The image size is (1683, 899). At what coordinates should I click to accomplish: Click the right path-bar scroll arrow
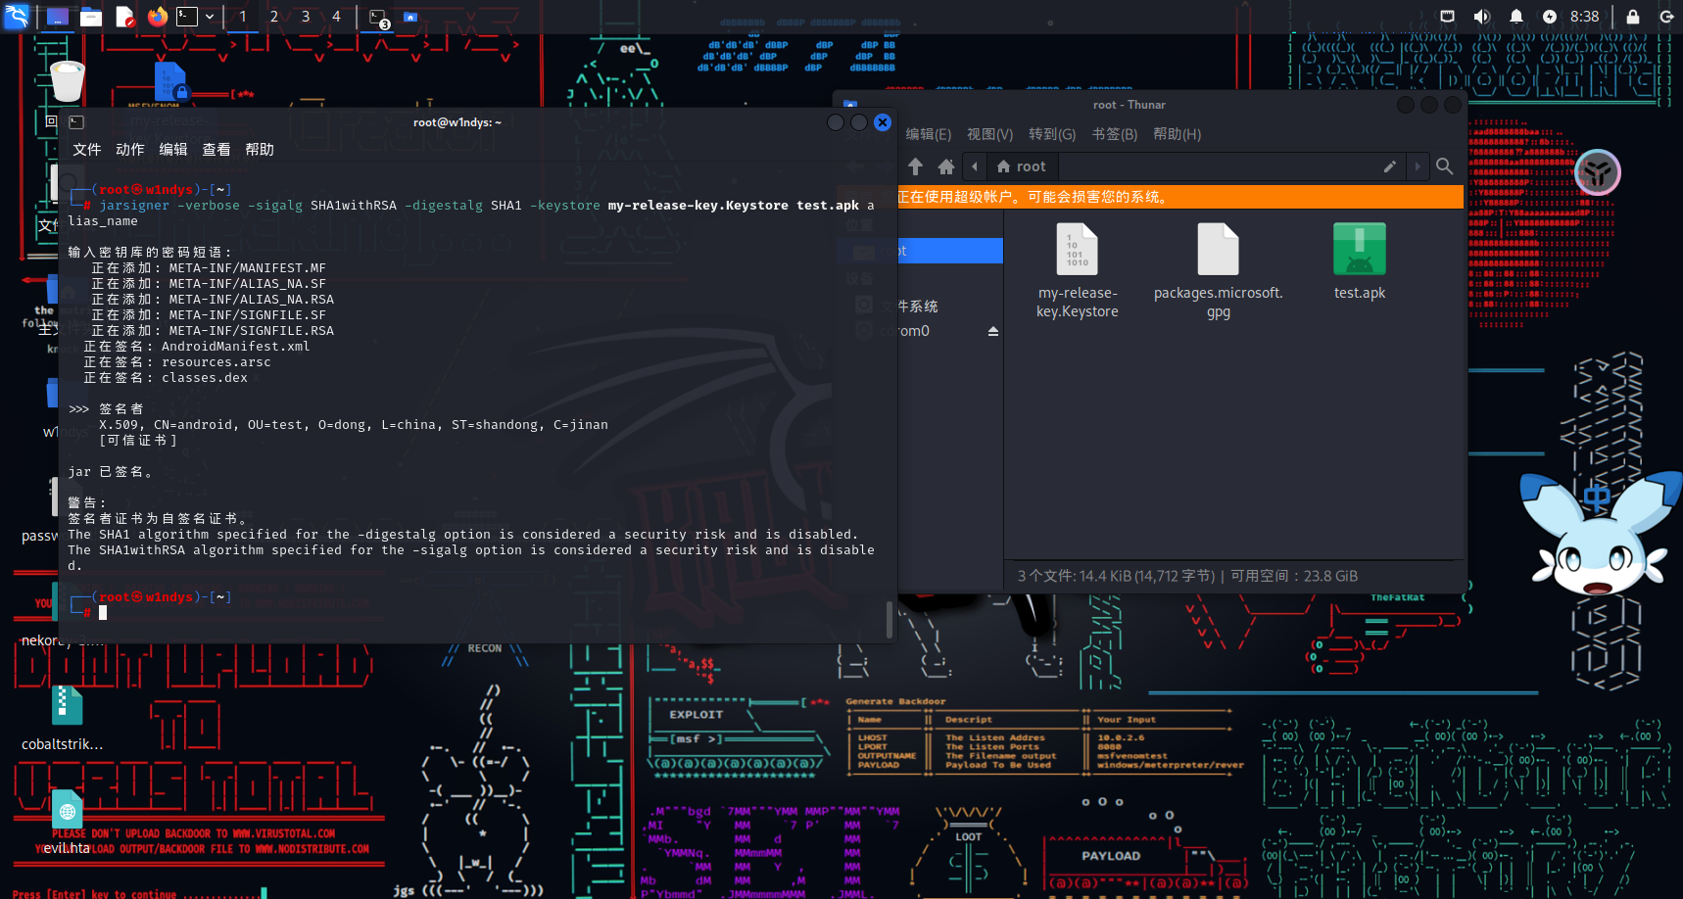point(1417,166)
